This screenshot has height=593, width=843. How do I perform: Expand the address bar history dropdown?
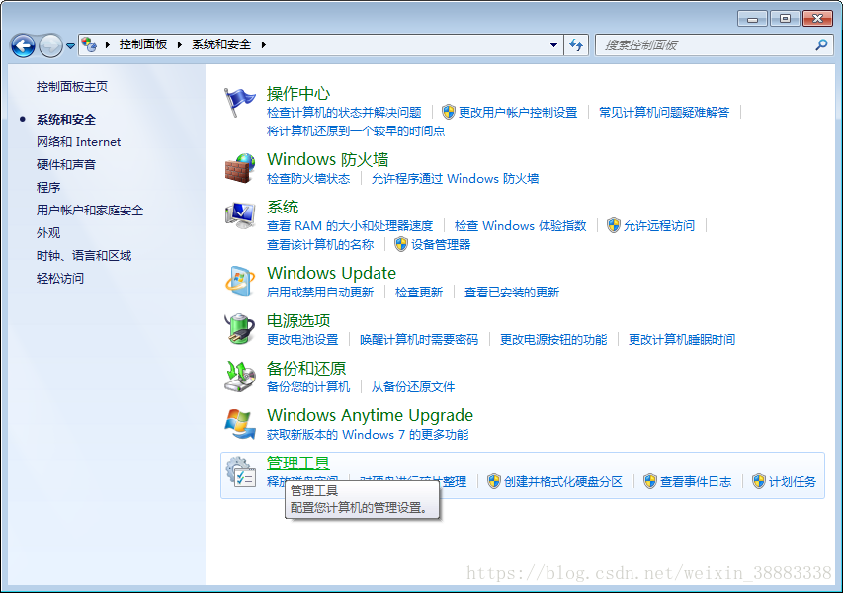coord(553,45)
